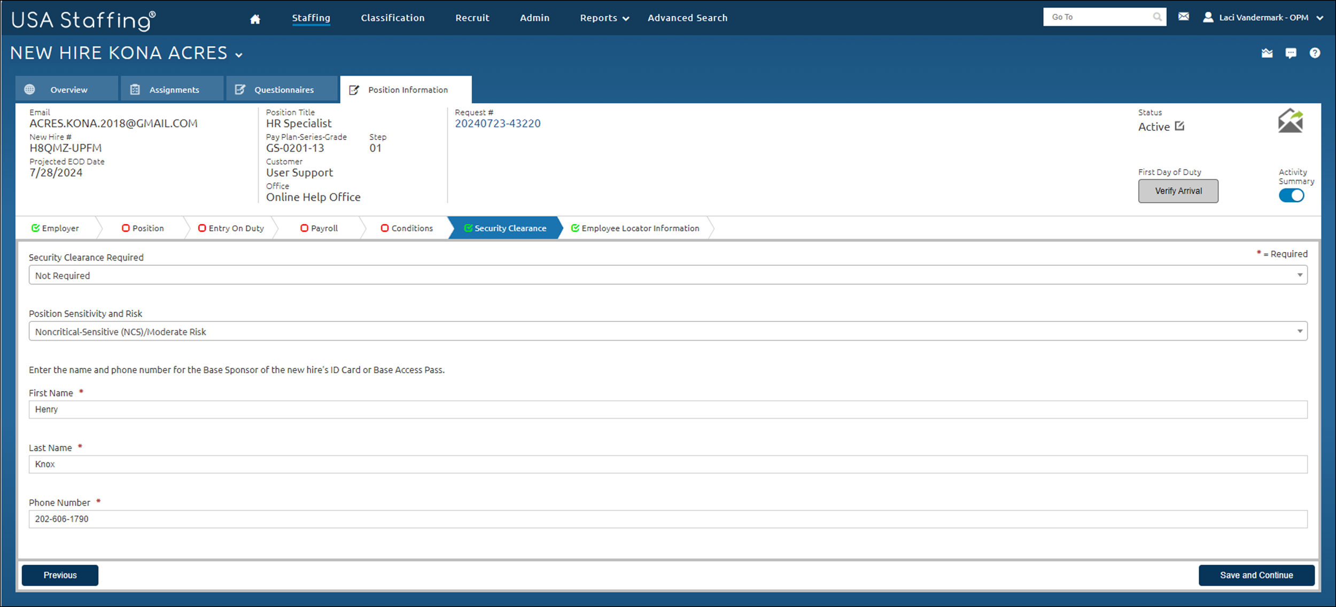Expand the New Hire Kona Acres chevron

pyautogui.click(x=239, y=55)
